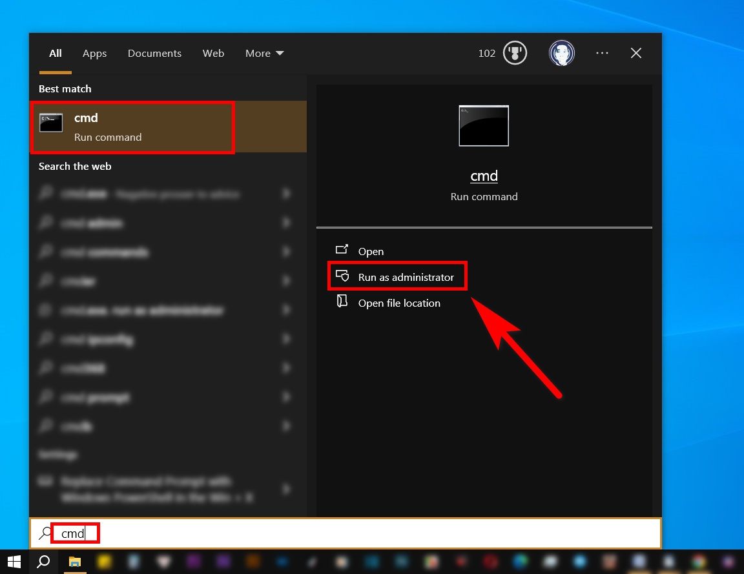The height and width of the screenshot is (574, 744).
Task: Click the cmd icon in best match
Action: pos(51,123)
